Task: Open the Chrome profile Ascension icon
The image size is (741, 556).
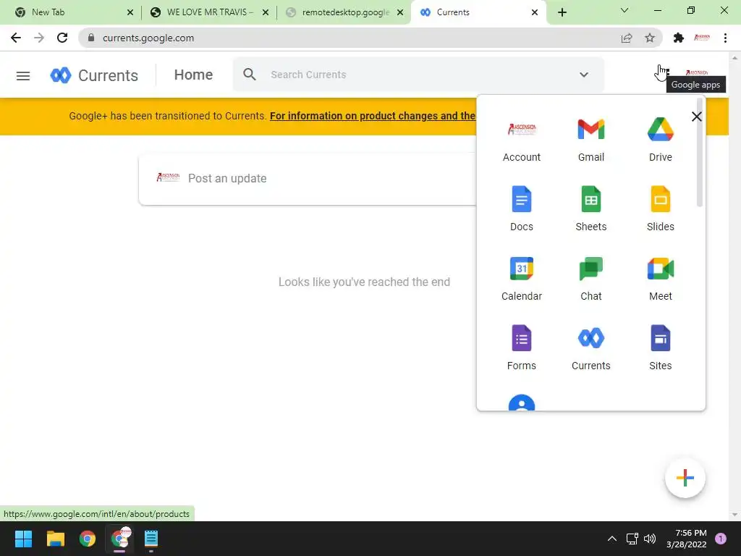Action: tap(702, 38)
